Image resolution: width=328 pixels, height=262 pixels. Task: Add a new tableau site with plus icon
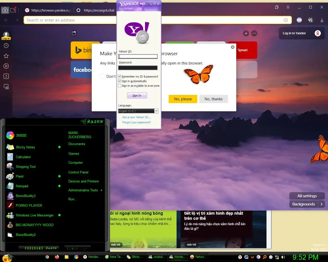[x=246, y=33]
